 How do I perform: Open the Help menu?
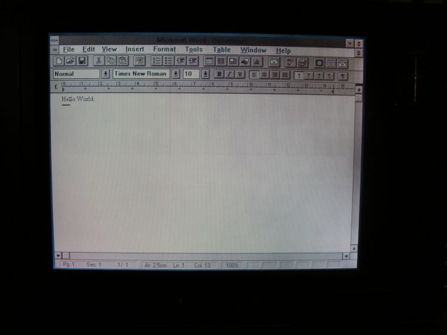tap(284, 51)
